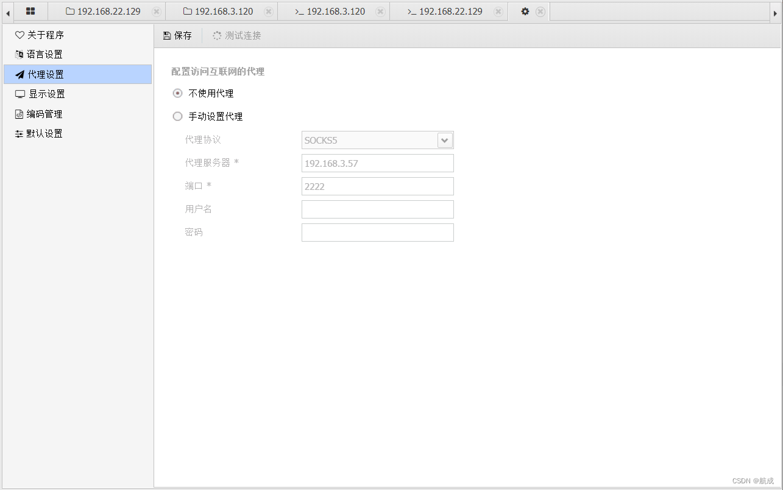The image size is (783, 490).
Task: Select the 手动设置代理 radio button
Action: click(x=178, y=116)
